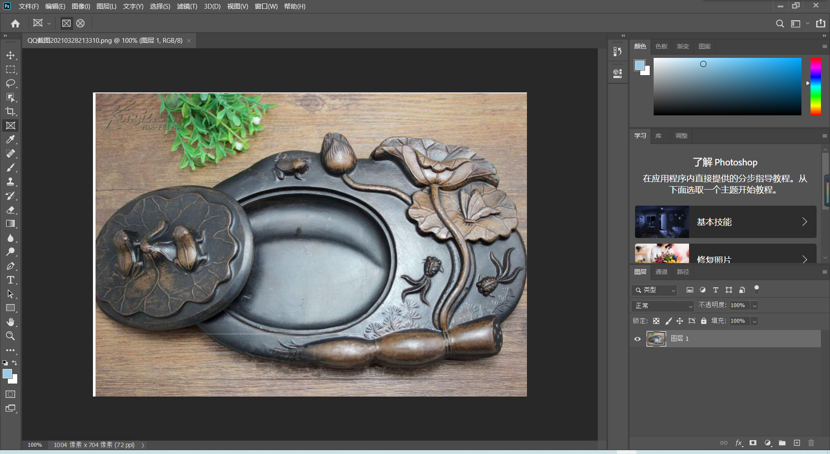Select the Path Selection tool

pos(10,294)
